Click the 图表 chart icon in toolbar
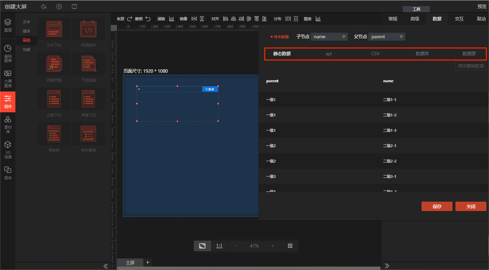The height and width of the screenshot is (270, 489). [x=318, y=19]
